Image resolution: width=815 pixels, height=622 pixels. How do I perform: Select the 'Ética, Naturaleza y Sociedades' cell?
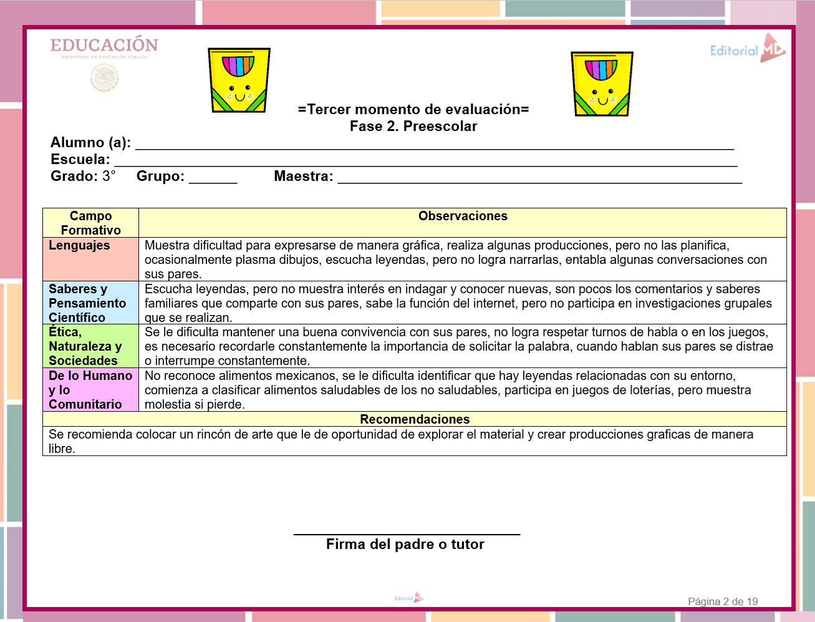point(91,346)
